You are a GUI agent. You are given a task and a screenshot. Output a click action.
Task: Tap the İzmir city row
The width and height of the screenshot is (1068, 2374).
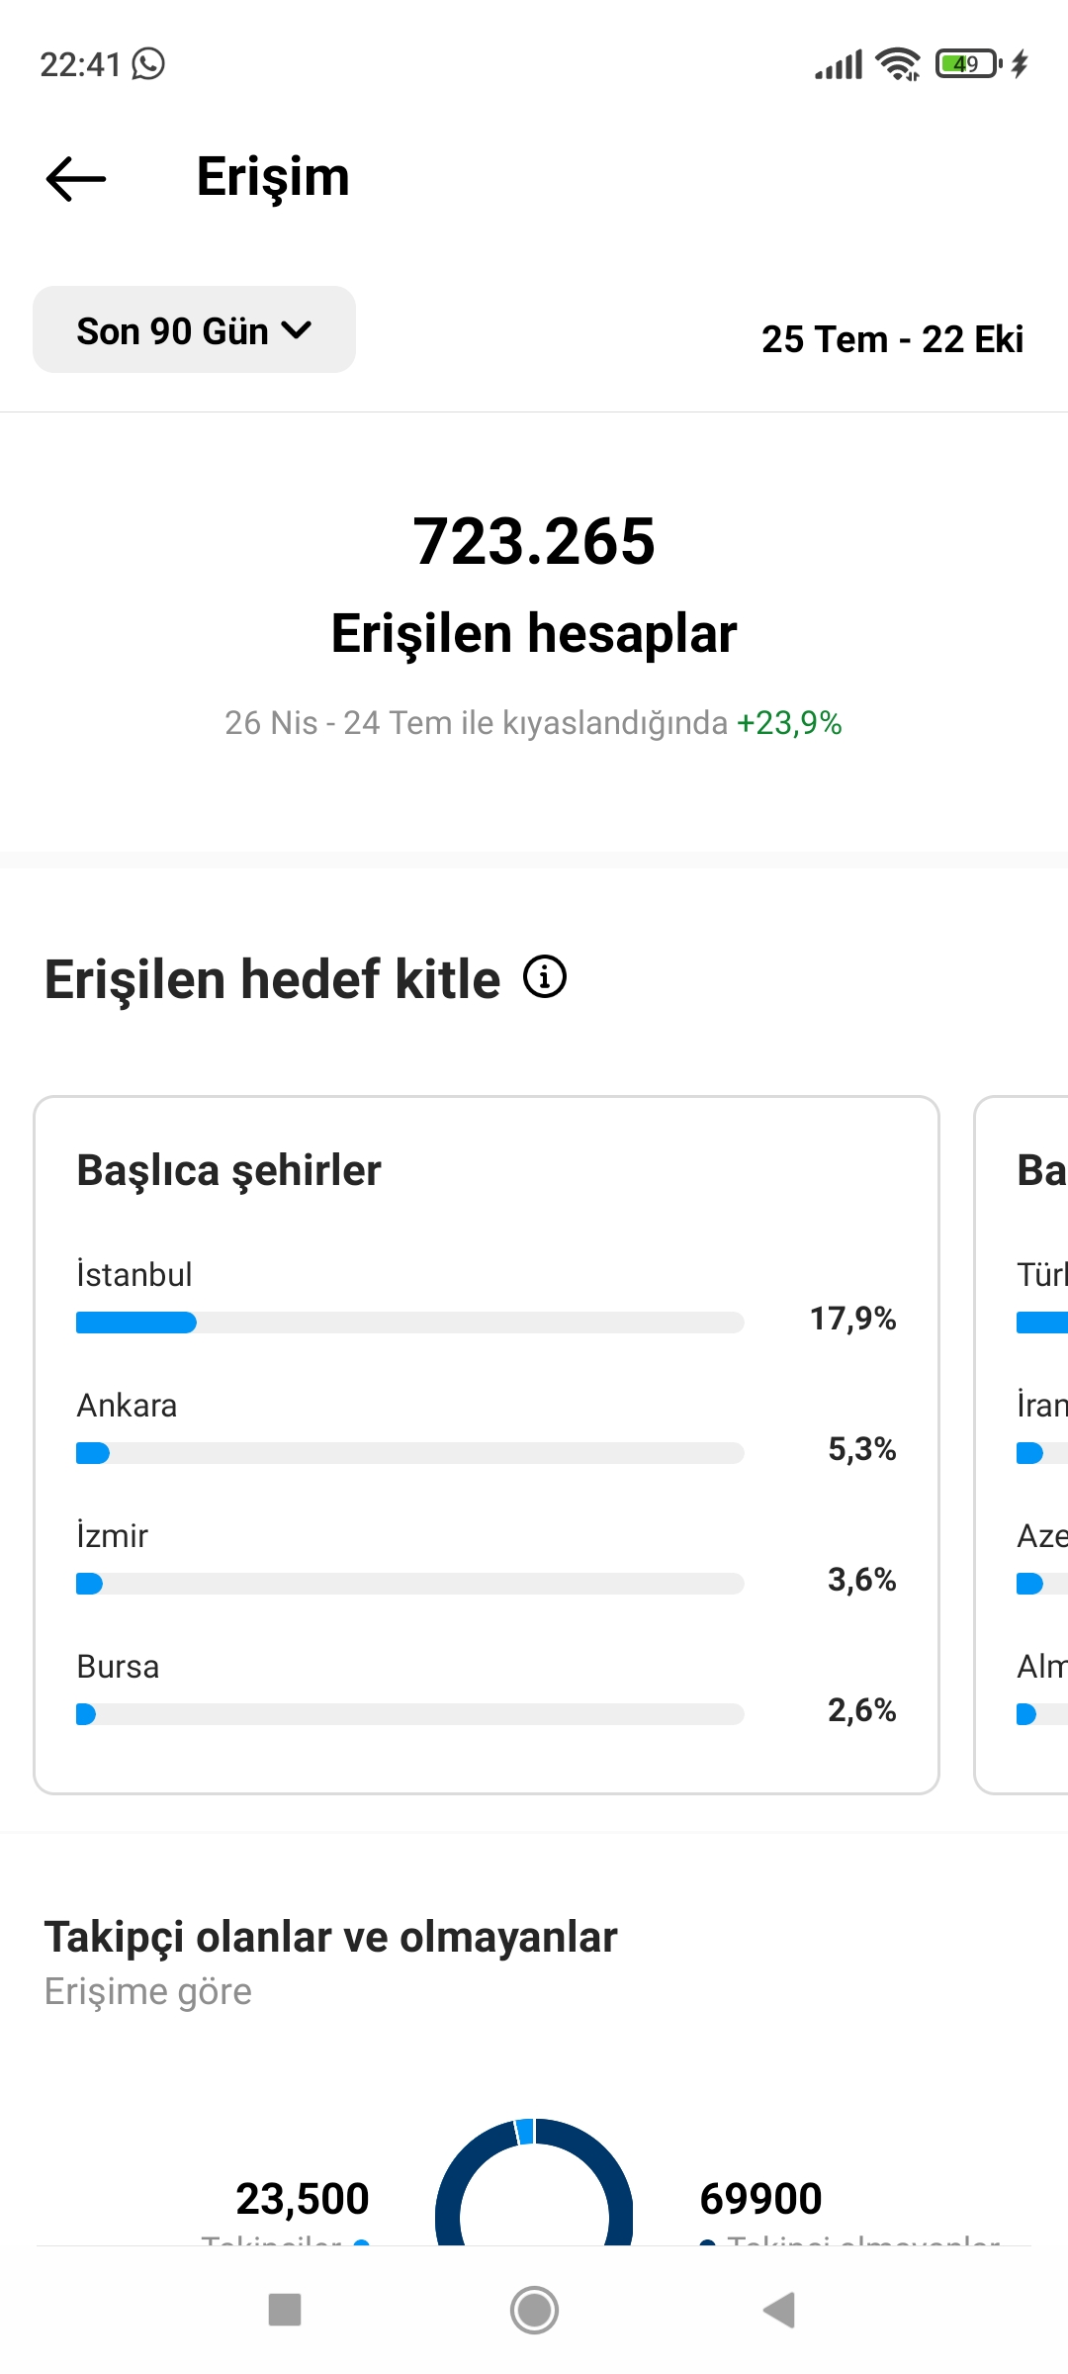point(487,1558)
